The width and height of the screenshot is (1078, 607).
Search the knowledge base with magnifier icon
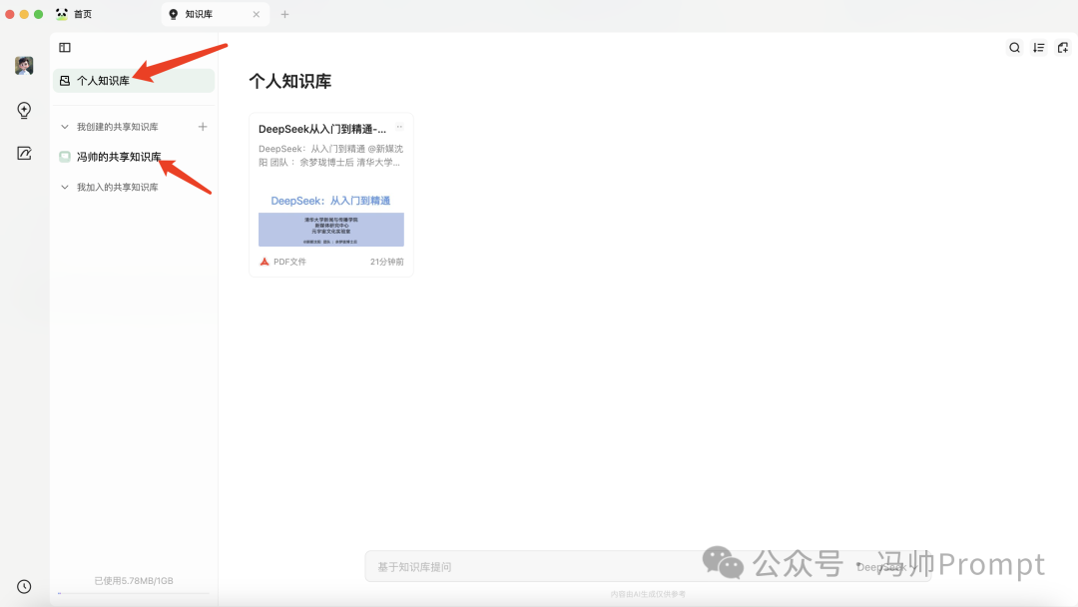tap(1014, 48)
